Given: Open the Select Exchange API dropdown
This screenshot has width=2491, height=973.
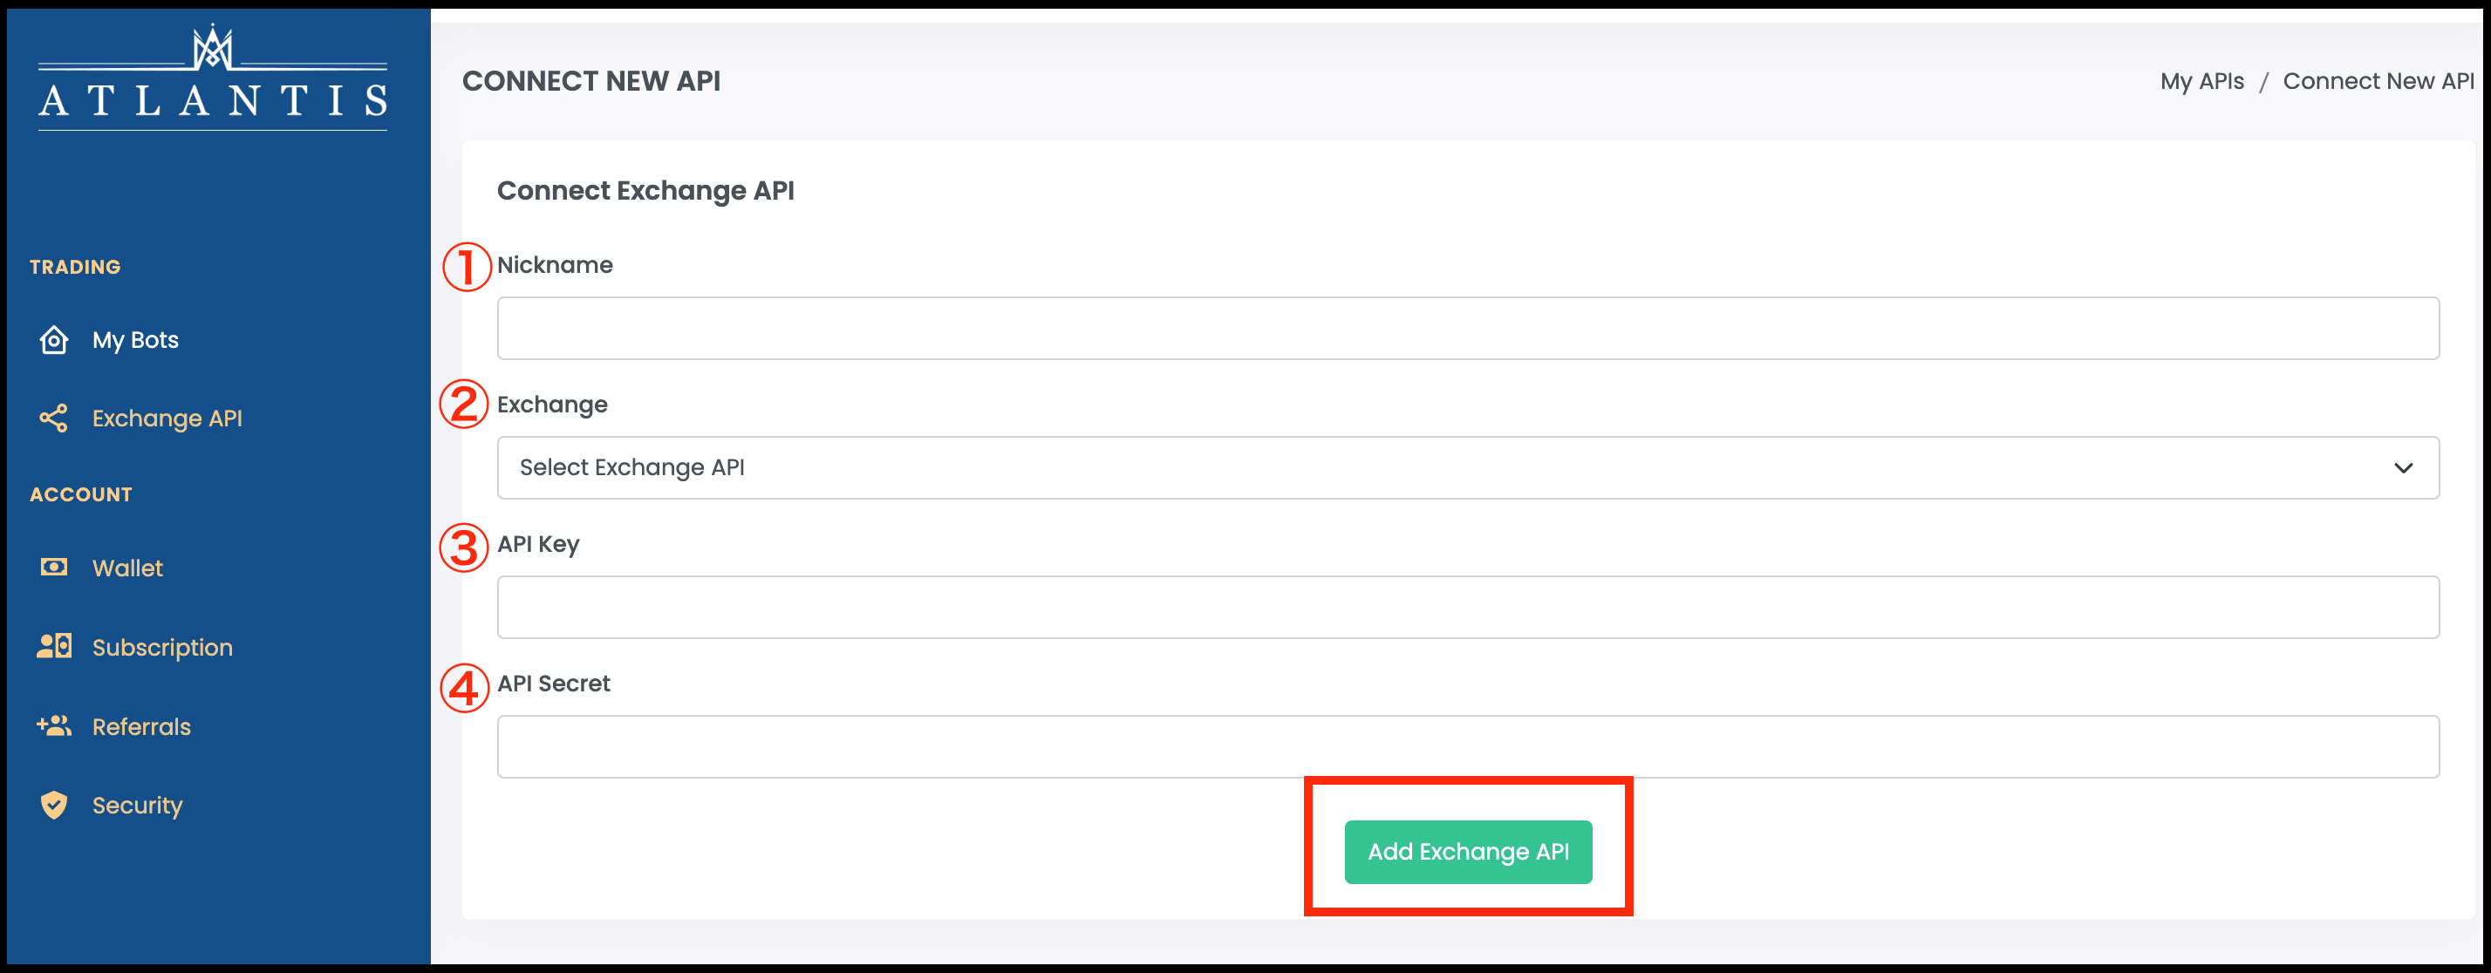Looking at the screenshot, I should coord(1468,467).
